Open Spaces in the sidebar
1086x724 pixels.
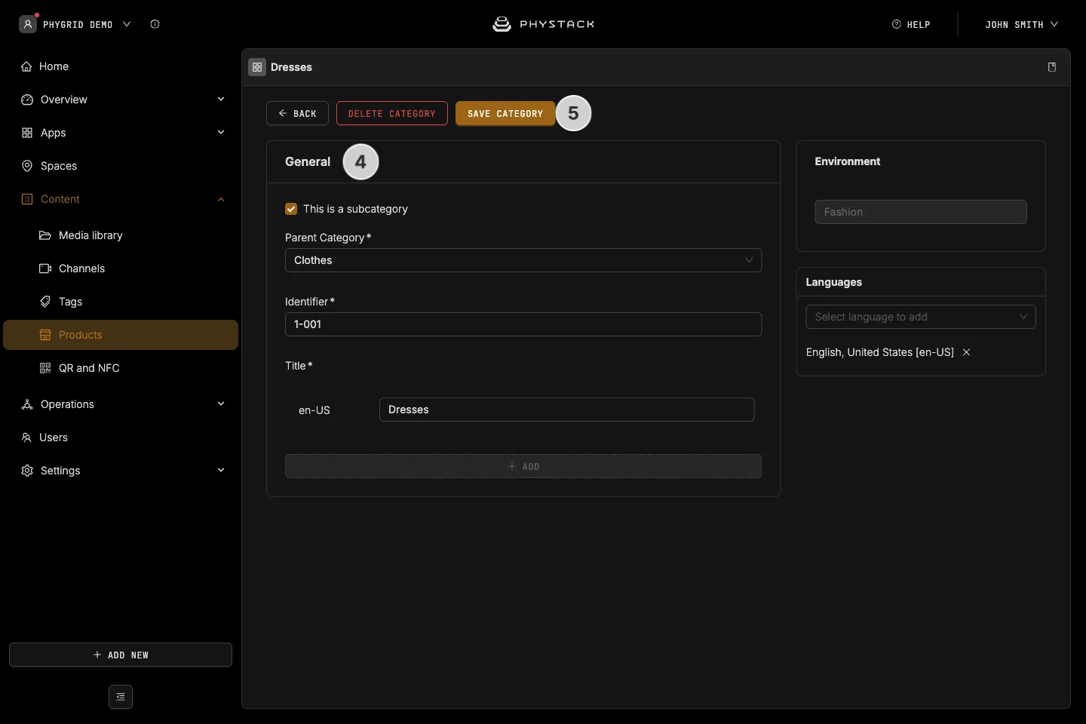coord(121,166)
